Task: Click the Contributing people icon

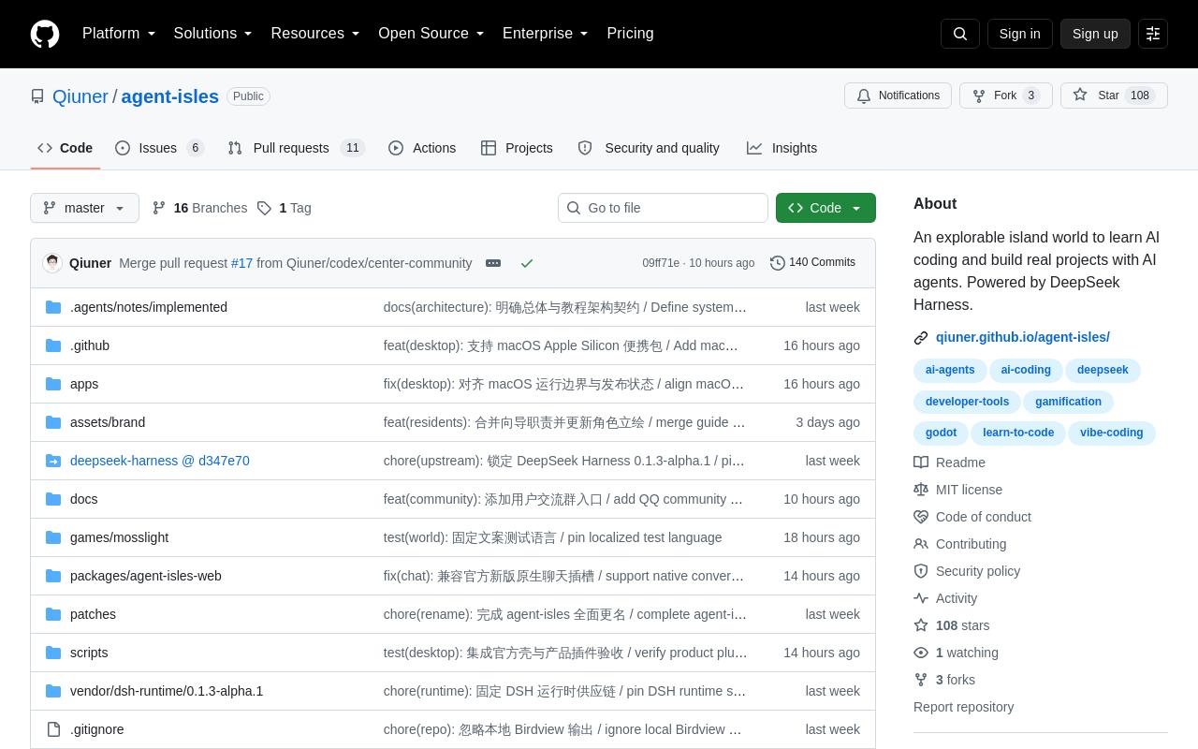Action: [921, 544]
